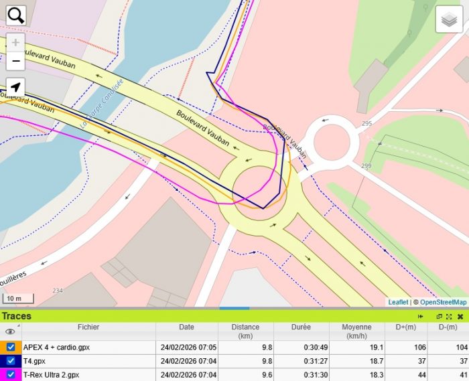The width and height of the screenshot is (469, 381).
Task: Sort traces by Fichier column
Action: pyautogui.click(x=88, y=327)
